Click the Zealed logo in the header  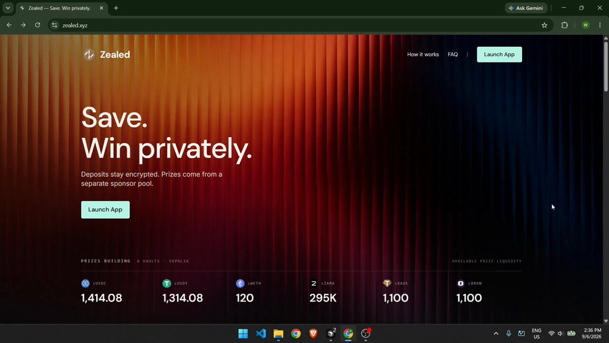click(107, 54)
